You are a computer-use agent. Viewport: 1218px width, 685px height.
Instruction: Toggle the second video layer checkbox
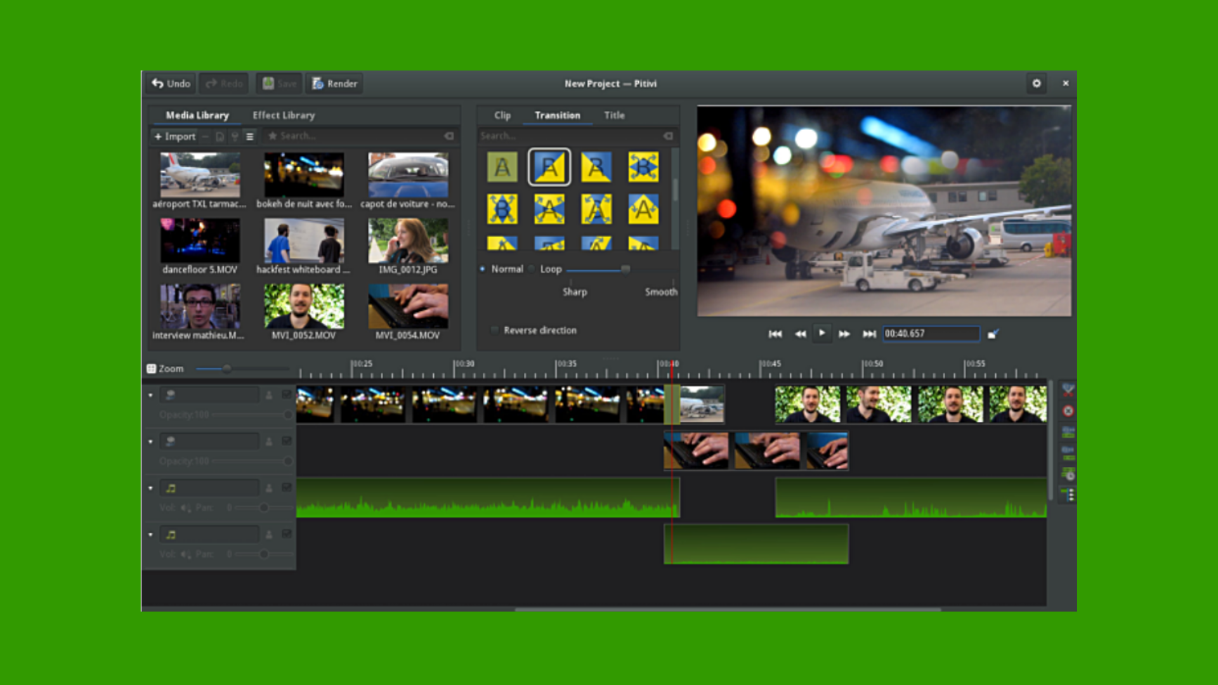coord(287,441)
